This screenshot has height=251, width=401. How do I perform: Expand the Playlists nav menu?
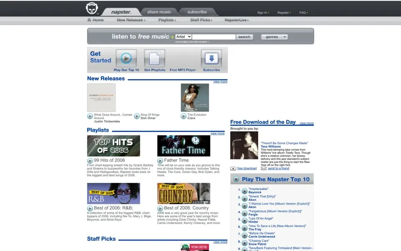pyautogui.click(x=167, y=20)
